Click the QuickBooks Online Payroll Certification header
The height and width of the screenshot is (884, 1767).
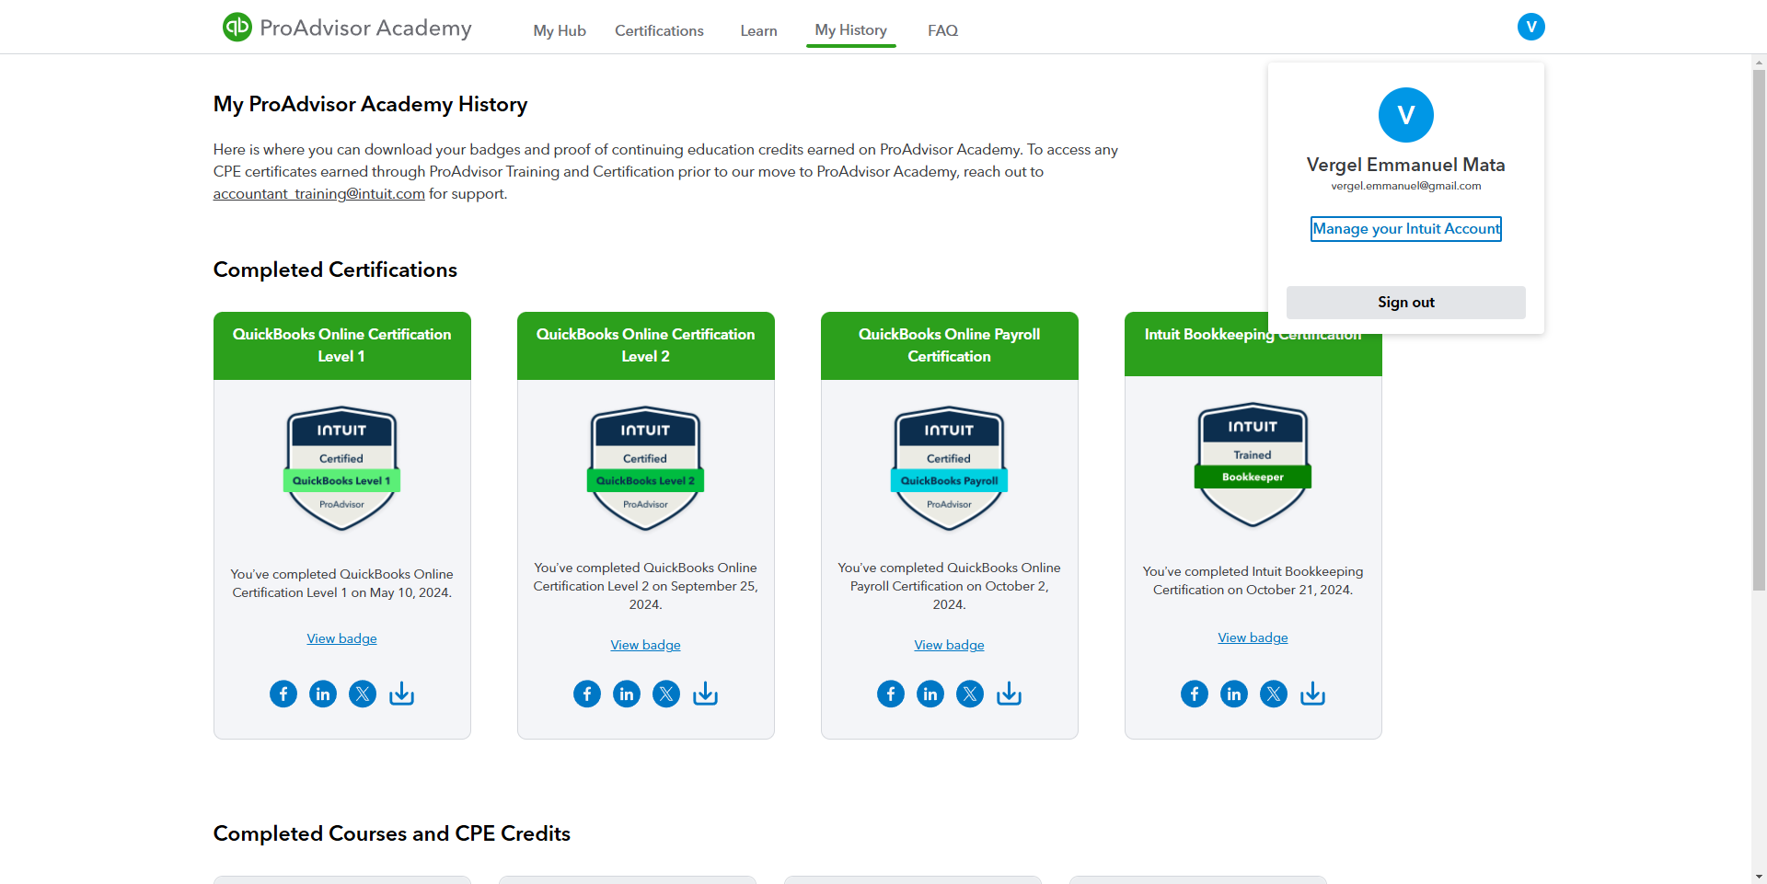click(x=950, y=346)
